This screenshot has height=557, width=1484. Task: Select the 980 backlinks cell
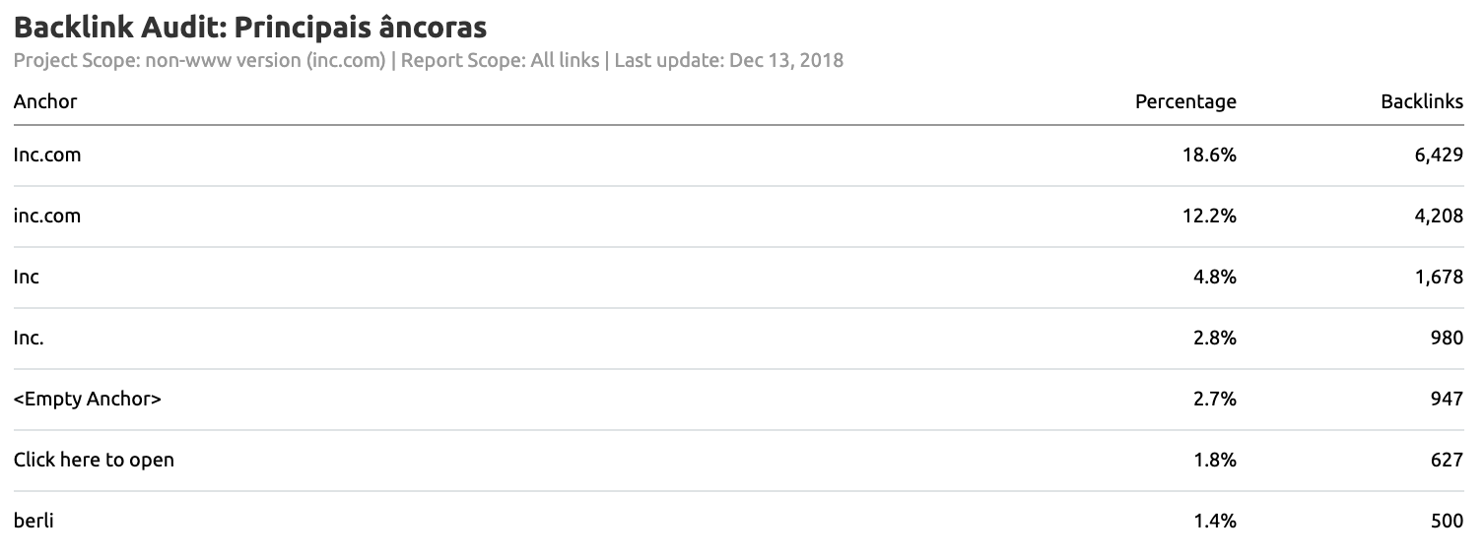tap(1447, 338)
